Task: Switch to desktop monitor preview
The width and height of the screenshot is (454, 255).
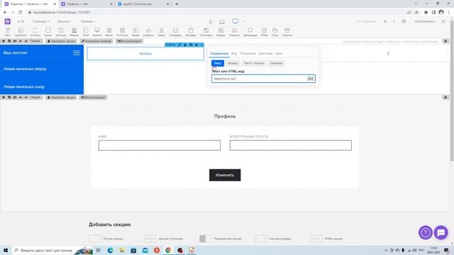Action: [235, 21]
